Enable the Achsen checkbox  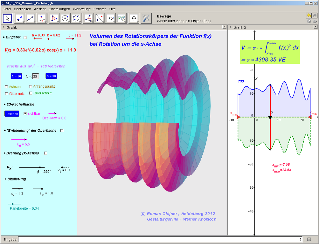pos(6,87)
